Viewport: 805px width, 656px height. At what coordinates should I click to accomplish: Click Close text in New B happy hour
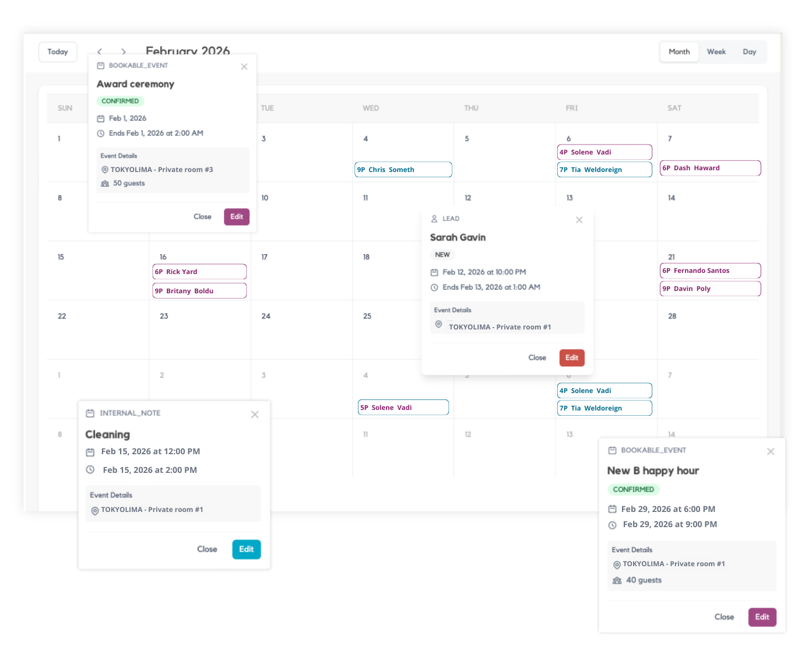(724, 617)
